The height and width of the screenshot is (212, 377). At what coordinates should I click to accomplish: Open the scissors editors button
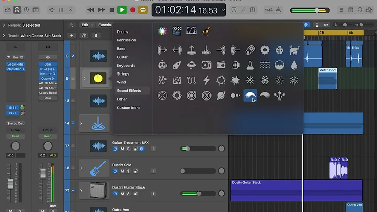click(71, 10)
